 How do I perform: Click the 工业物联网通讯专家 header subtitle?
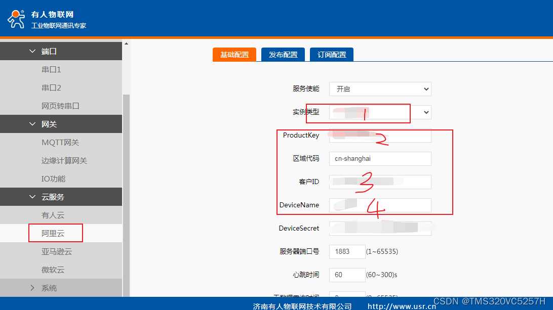[x=59, y=26]
